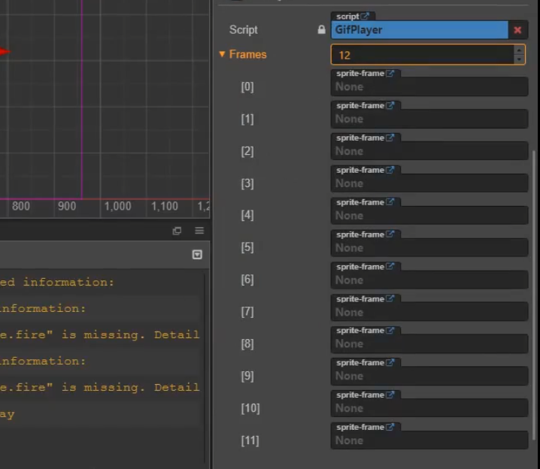This screenshot has width=540, height=469.
Task: Open sprite-frame link icon for [8]
Action: click(390, 331)
